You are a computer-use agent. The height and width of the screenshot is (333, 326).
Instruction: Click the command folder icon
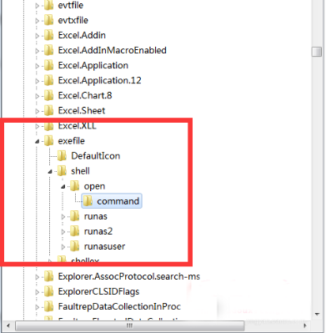tap(88, 201)
